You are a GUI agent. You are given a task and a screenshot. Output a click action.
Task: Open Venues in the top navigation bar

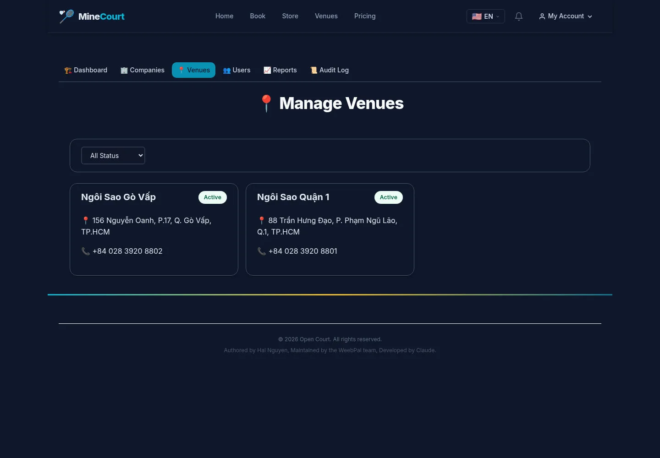326,16
